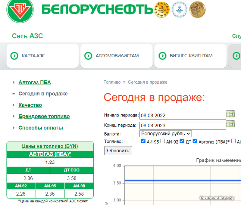This screenshot has width=241, height=205.
Task: Click the arrow bullet beside Способы оплаты
Action: (14, 128)
